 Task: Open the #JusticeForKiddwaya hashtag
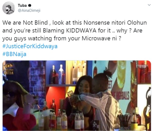[30, 46]
